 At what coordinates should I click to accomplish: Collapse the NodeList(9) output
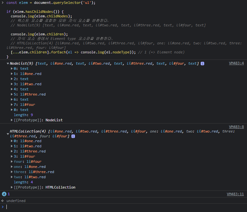[x=8, y=63]
